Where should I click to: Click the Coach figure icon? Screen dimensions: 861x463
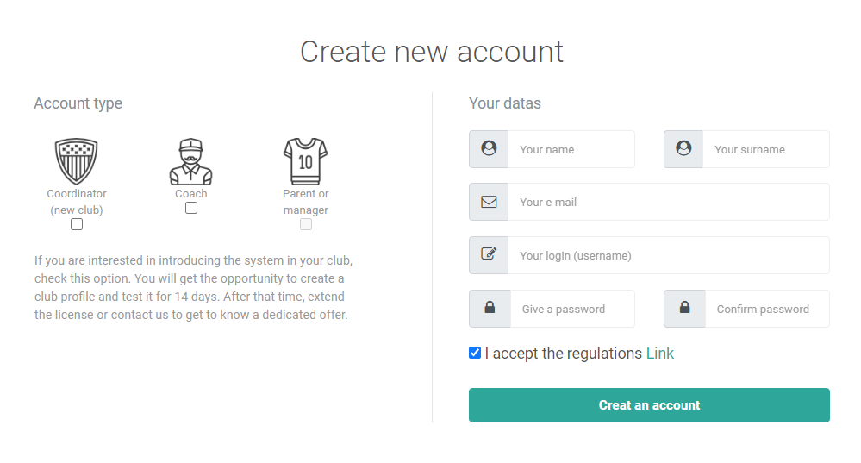click(x=190, y=161)
